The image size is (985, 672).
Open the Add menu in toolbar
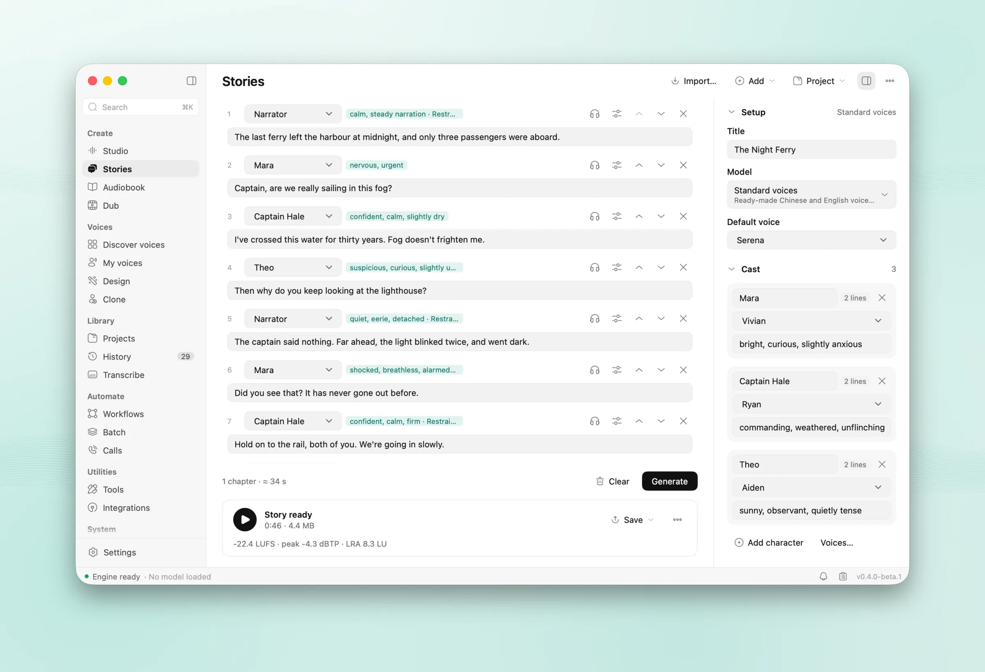click(755, 81)
